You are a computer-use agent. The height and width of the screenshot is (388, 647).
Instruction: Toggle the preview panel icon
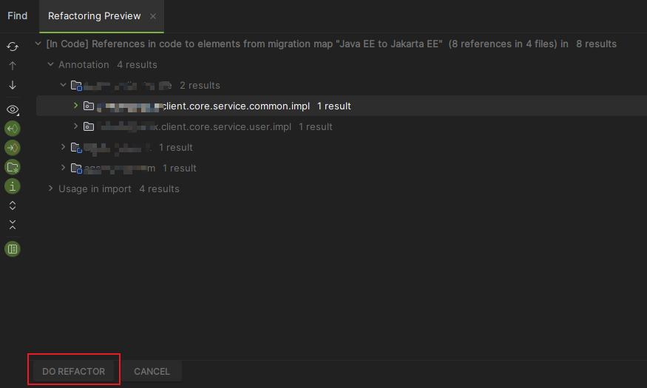[13, 249]
